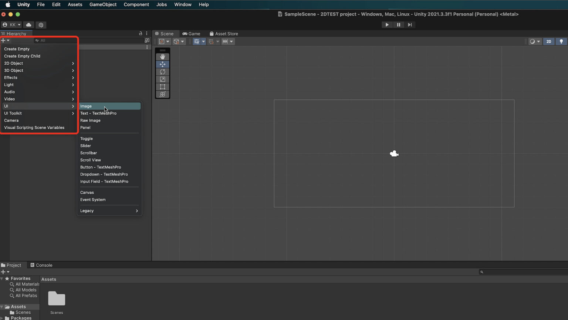The height and width of the screenshot is (320, 568).
Task: Toggle scene lighting in the Scene view
Action: point(561,41)
